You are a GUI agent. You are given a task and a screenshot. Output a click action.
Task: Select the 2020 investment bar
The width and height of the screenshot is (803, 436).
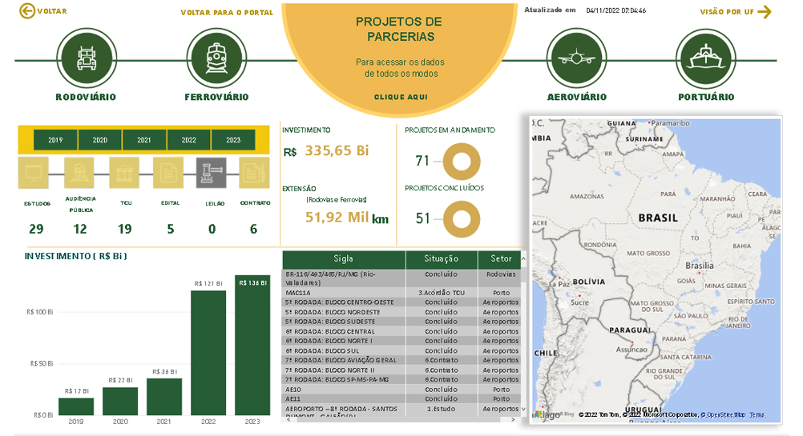pos(120,402)
